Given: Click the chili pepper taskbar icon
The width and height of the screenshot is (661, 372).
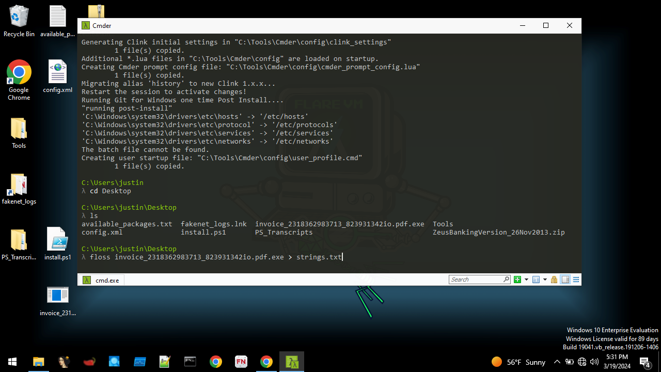Looking at the screenshot, I should (89, 362).
